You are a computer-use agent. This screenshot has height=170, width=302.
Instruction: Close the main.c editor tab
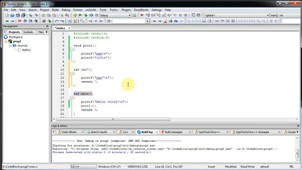tap(69, 28)
